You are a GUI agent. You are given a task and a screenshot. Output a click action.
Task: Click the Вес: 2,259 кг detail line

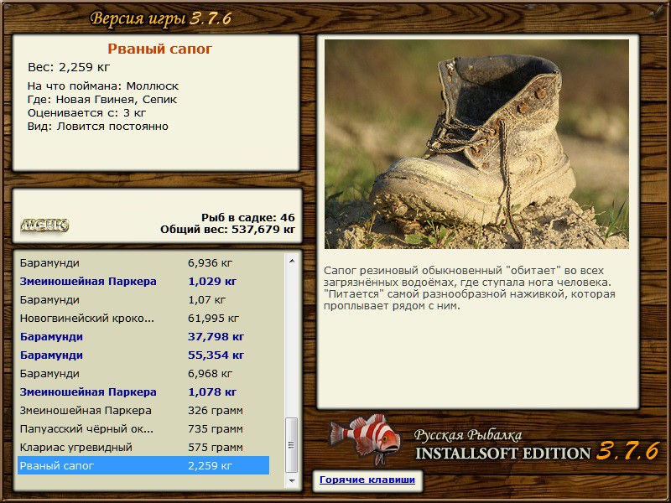[69, 67]
